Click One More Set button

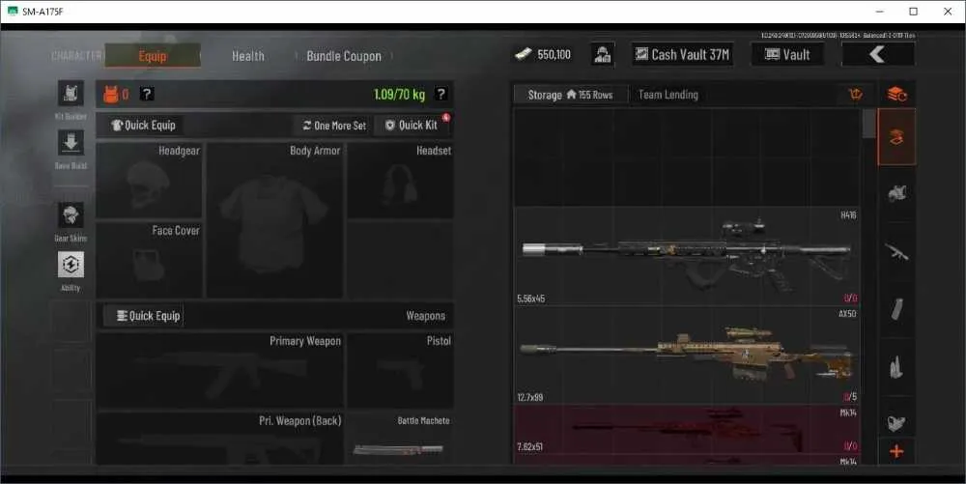(x=334, y=126)
